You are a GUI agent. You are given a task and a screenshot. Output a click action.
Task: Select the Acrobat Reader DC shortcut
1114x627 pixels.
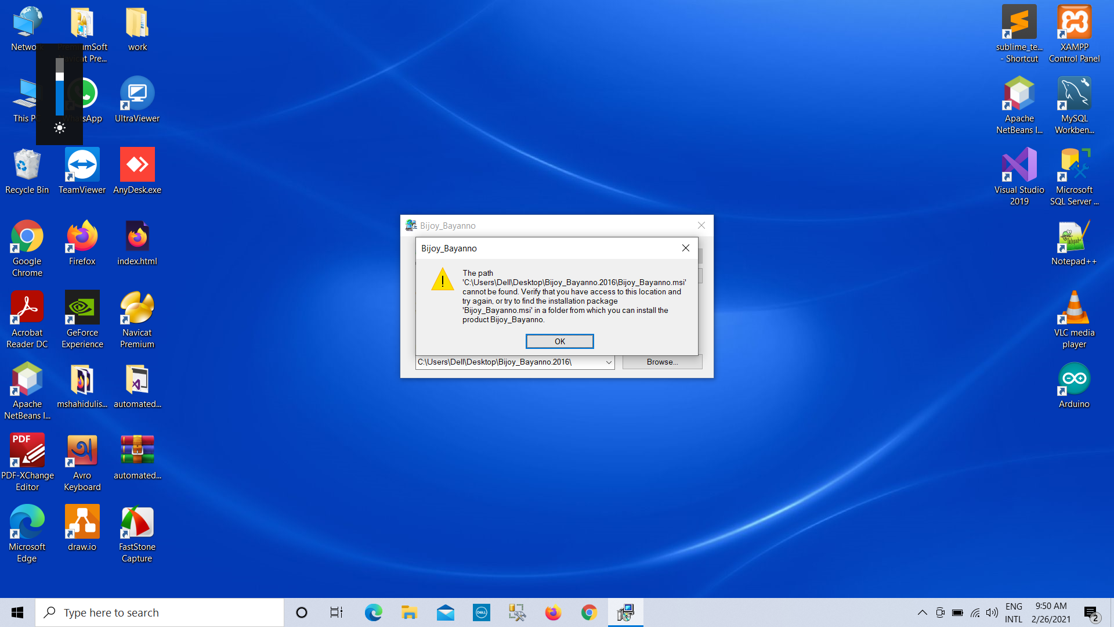click(27, 320)
